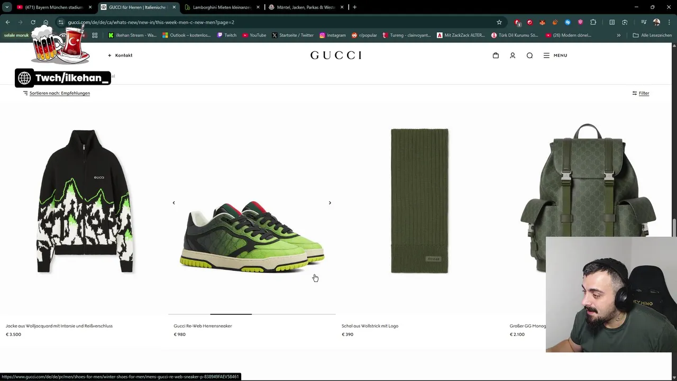The height and width of the screenshot is (381, 677).
Task: Open the Türk Dil Kurumu bookmark
Action: [515, 35]
